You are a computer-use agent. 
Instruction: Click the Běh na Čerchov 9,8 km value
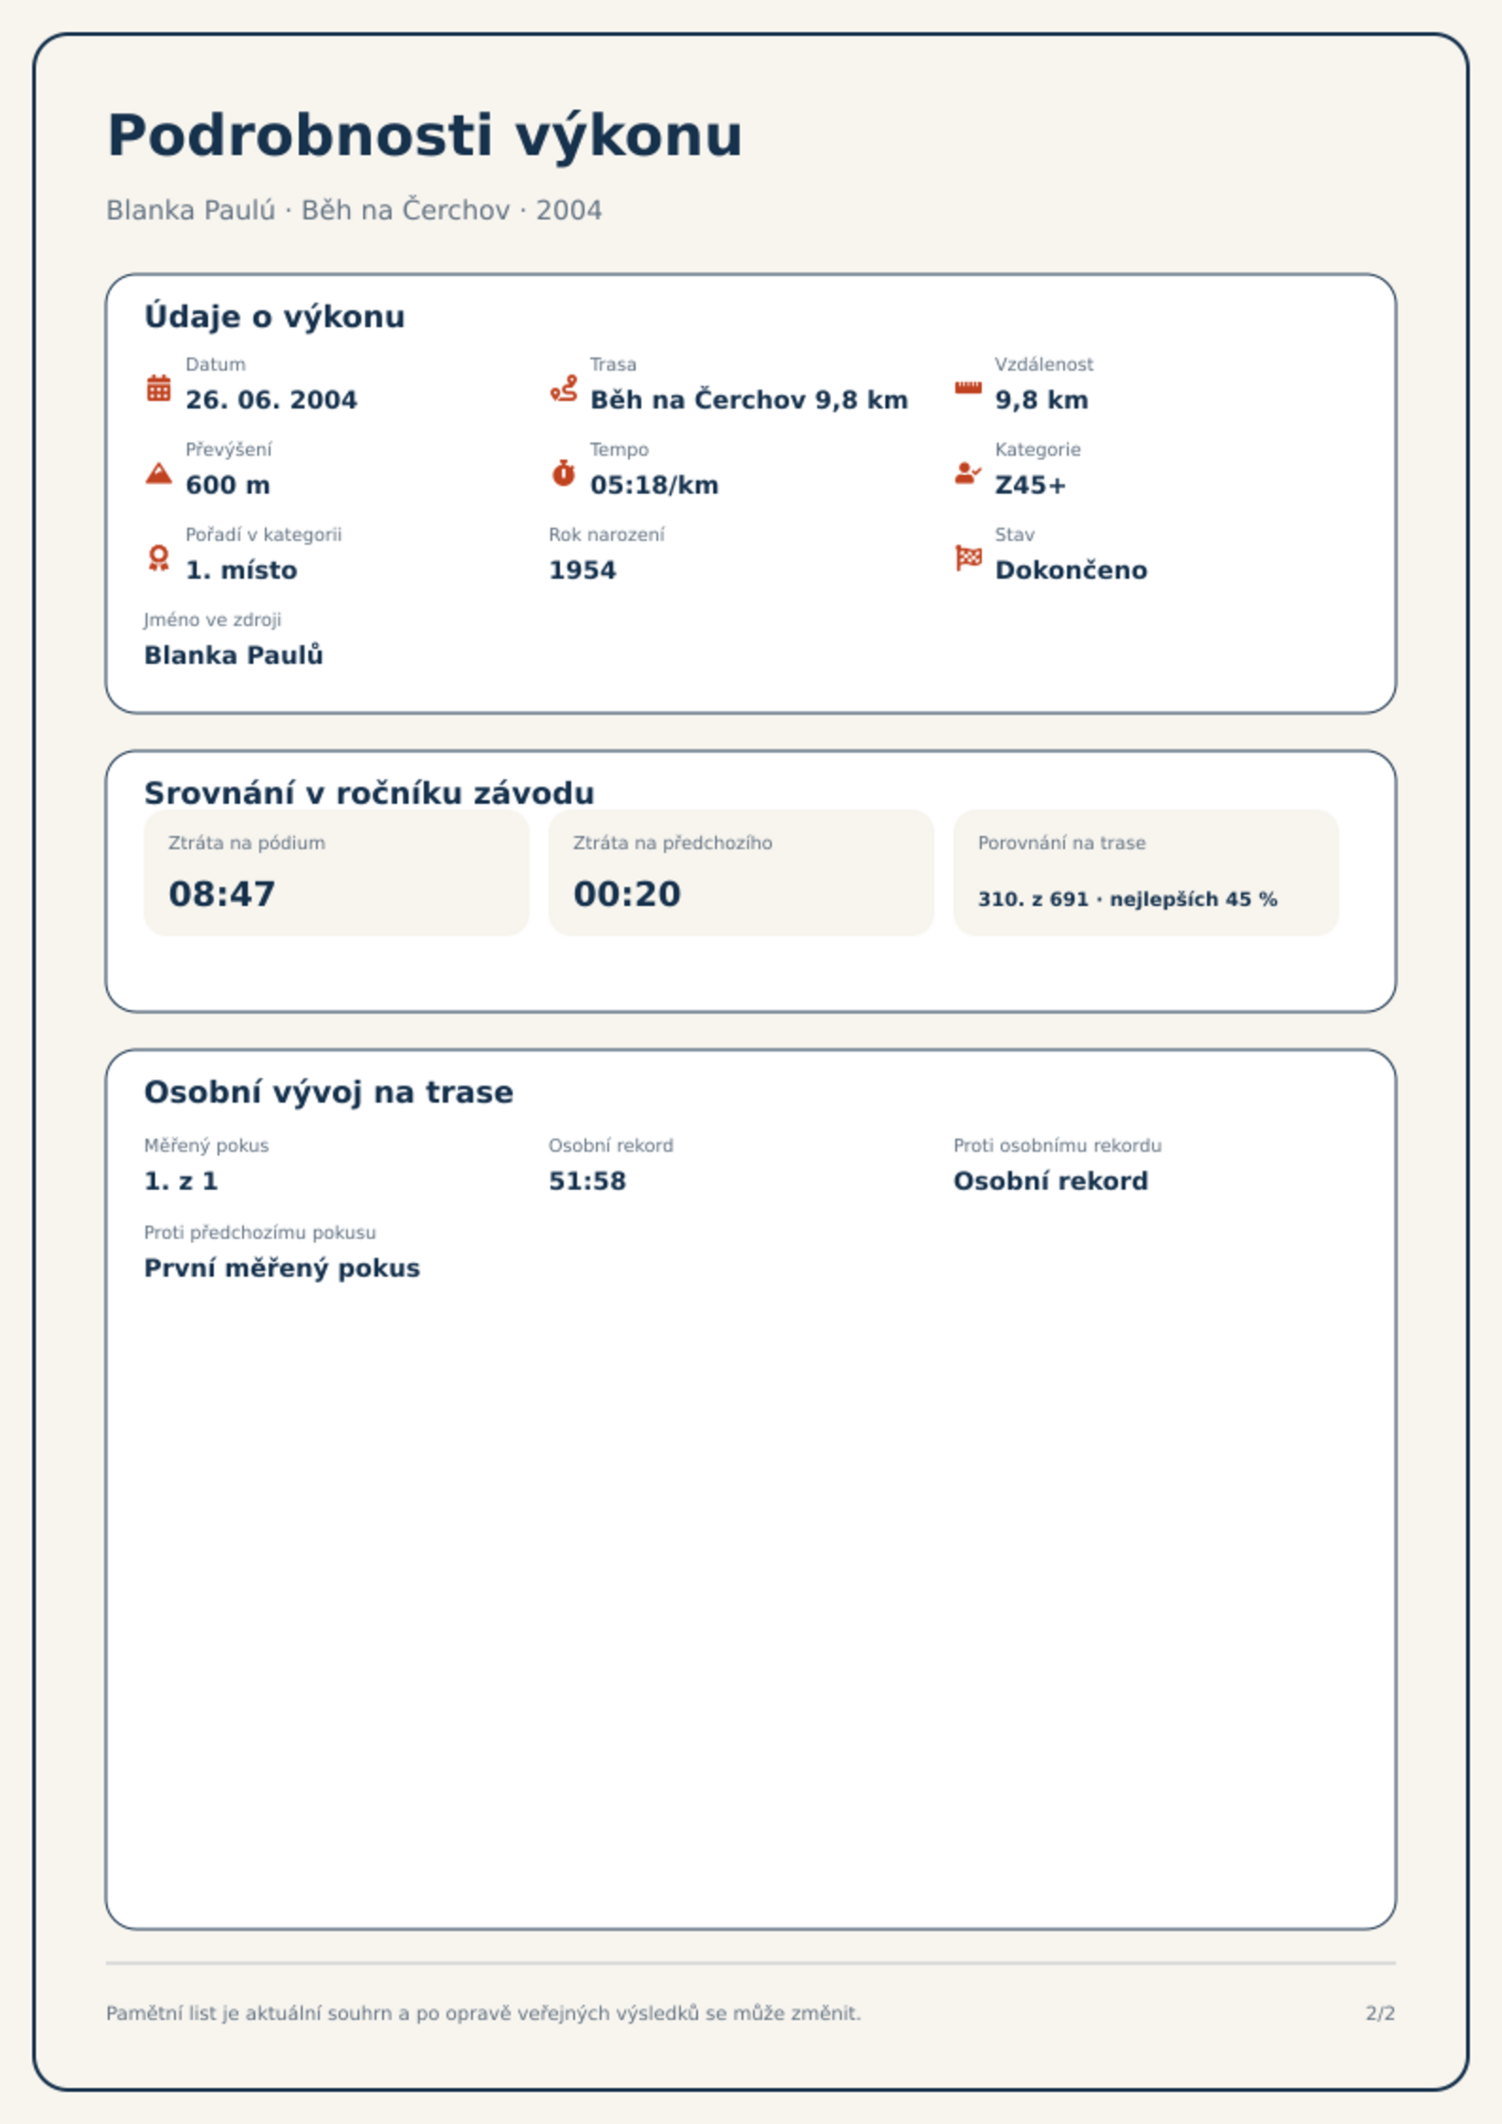point(749,400)
